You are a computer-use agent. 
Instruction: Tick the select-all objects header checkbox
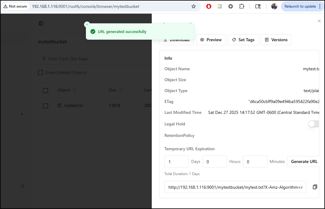click(46, 90)
